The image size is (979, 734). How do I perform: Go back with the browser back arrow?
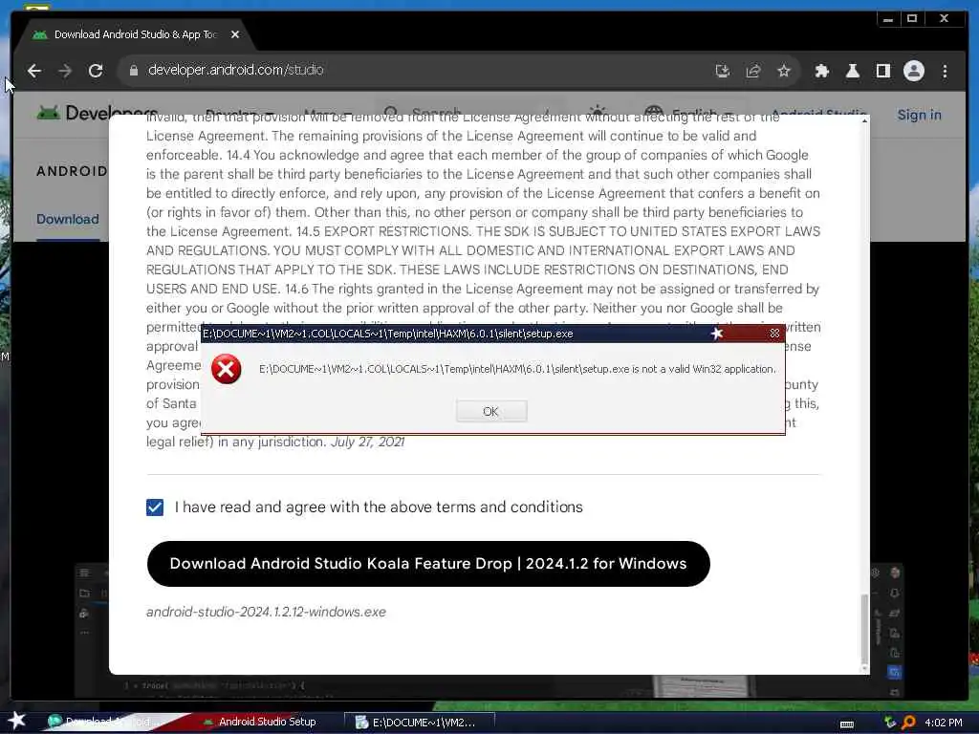pyautogui.click(x=34, y=71)
